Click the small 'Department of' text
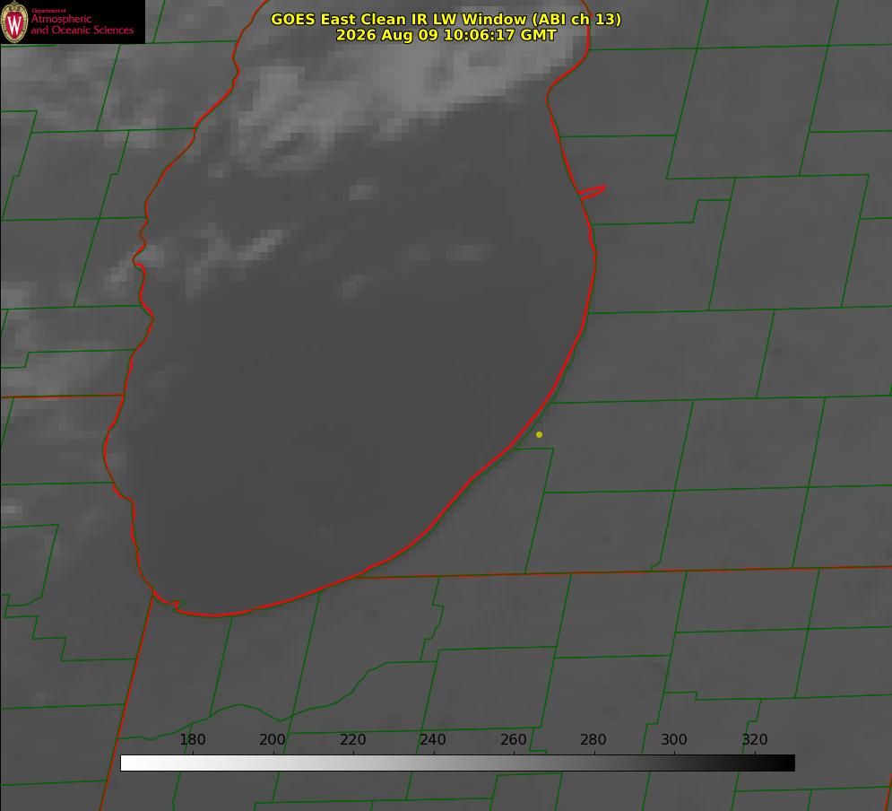Screen dimensions: 892x811 pos(48,11)
